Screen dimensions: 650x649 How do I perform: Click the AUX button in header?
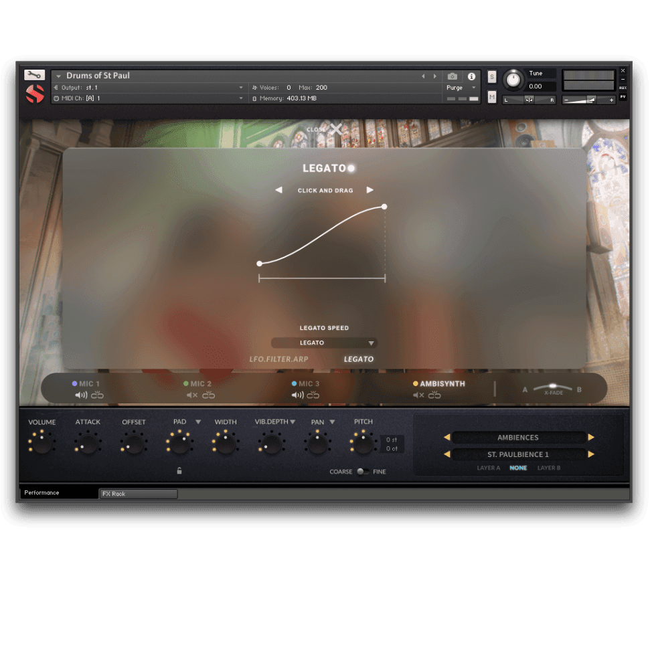pyautogui.click(x=623, y=88)
